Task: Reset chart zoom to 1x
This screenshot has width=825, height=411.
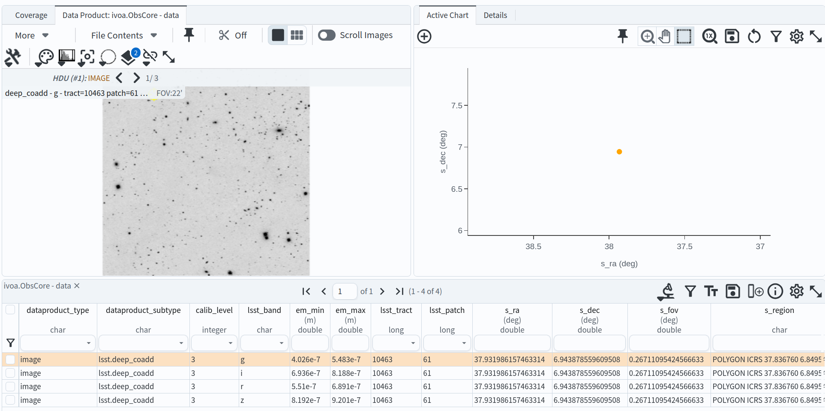Action: click(710, 36)
